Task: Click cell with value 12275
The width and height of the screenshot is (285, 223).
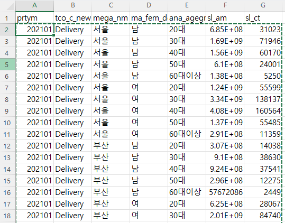Action: (x=263, y=181)
